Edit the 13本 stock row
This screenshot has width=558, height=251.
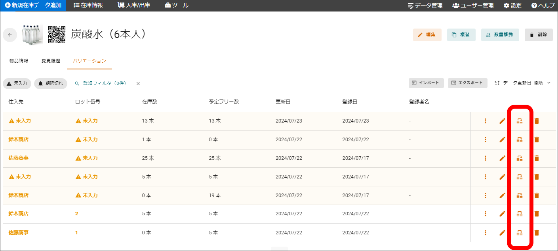(x=502, y=121)
